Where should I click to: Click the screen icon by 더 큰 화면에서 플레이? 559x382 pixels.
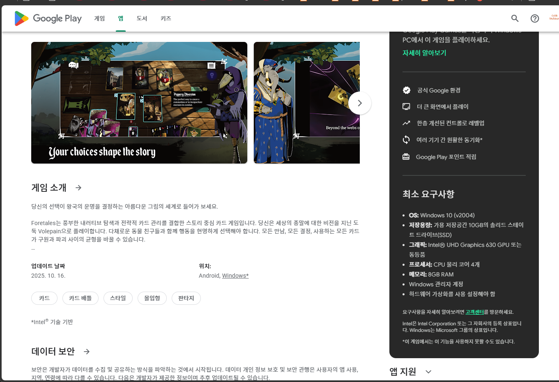click(x=406, y=107)
